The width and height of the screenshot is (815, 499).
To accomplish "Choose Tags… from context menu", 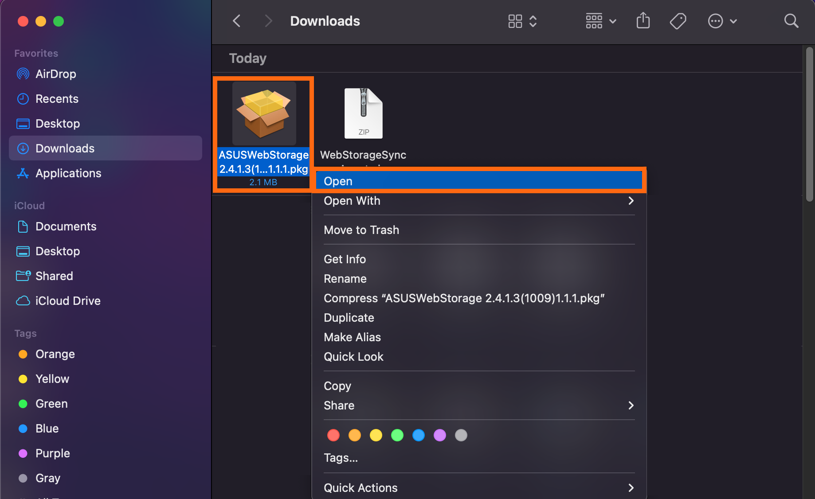I will coord(479,458).
